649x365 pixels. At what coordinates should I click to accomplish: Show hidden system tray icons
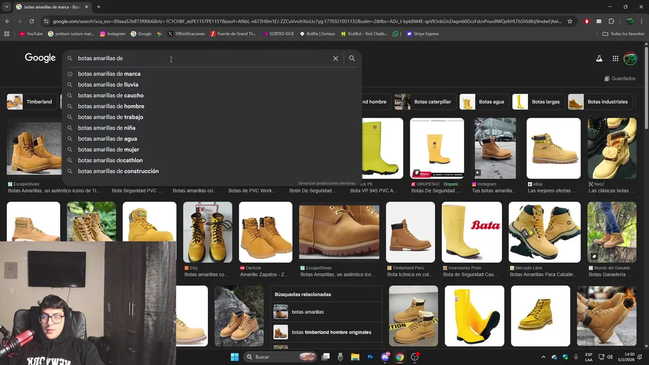544,357
